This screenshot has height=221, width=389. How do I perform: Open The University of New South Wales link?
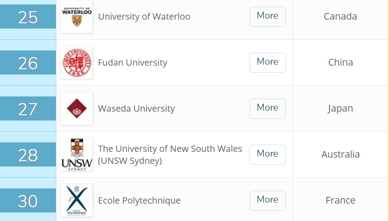click(x=170, y=154)
